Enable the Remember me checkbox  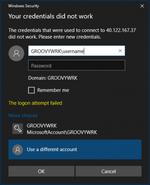pos(31,90)
